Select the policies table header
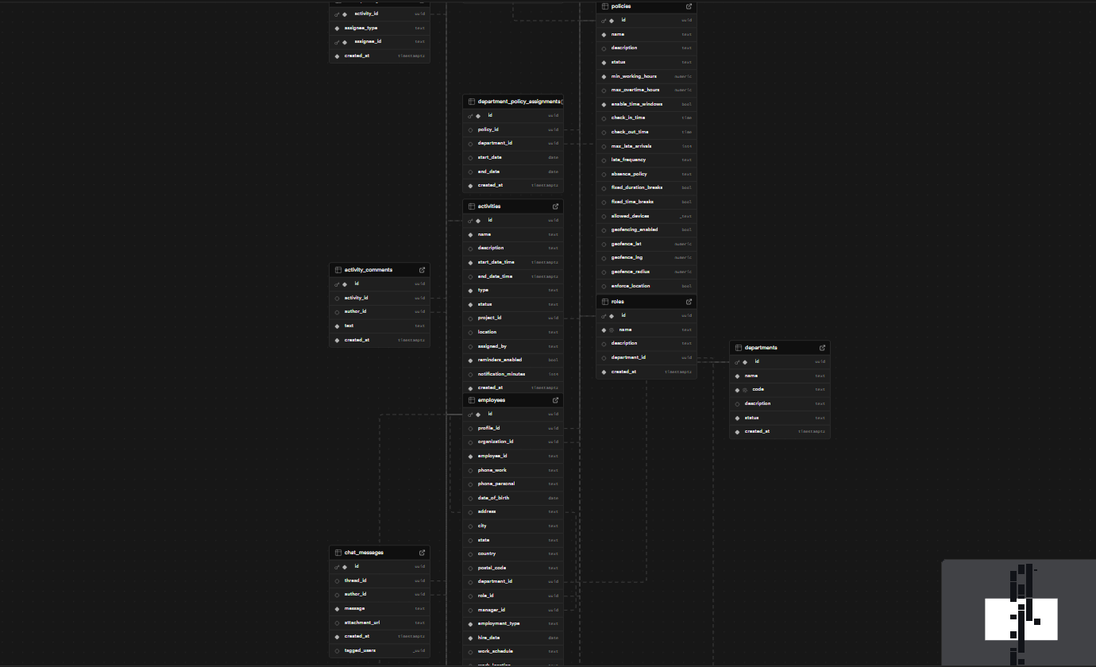The image size is (1096, 667). click(x=646, y=6)
